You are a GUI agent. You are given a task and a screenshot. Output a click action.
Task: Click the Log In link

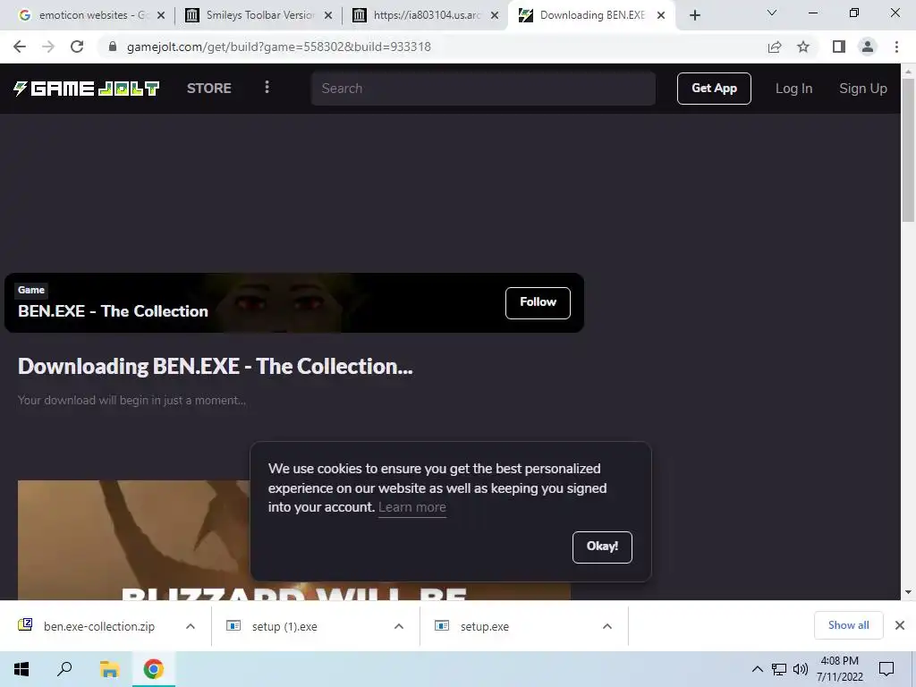click(794, 89)
